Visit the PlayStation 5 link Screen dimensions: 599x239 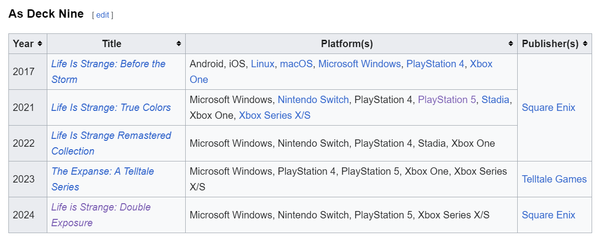(447, 100)
